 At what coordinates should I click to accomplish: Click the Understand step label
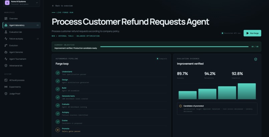pyautogui.click(x=67, y=72)
